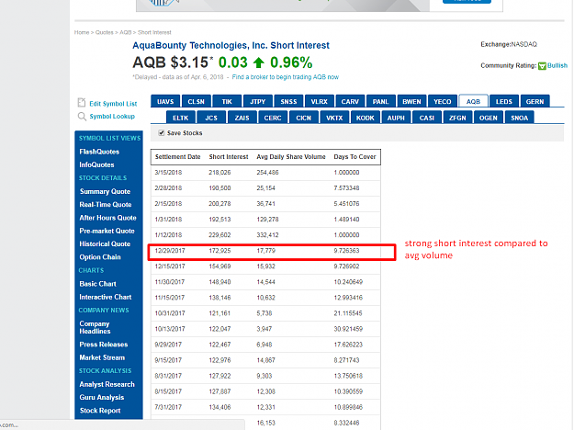Click the 10/31/2017 settlement date cell
Image resolution: width=574 pixels, height=430 pixels.
(x=170, y=313)
